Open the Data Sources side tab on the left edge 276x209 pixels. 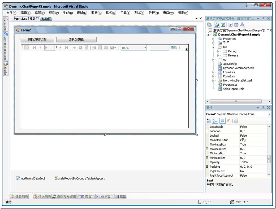pos(6,68)
